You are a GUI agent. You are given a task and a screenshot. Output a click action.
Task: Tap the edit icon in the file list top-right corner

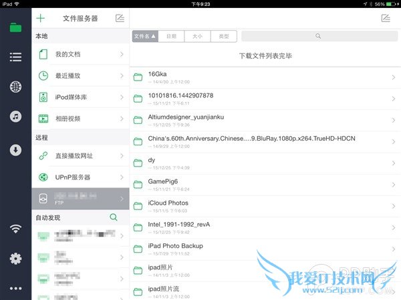coord(386,18)
